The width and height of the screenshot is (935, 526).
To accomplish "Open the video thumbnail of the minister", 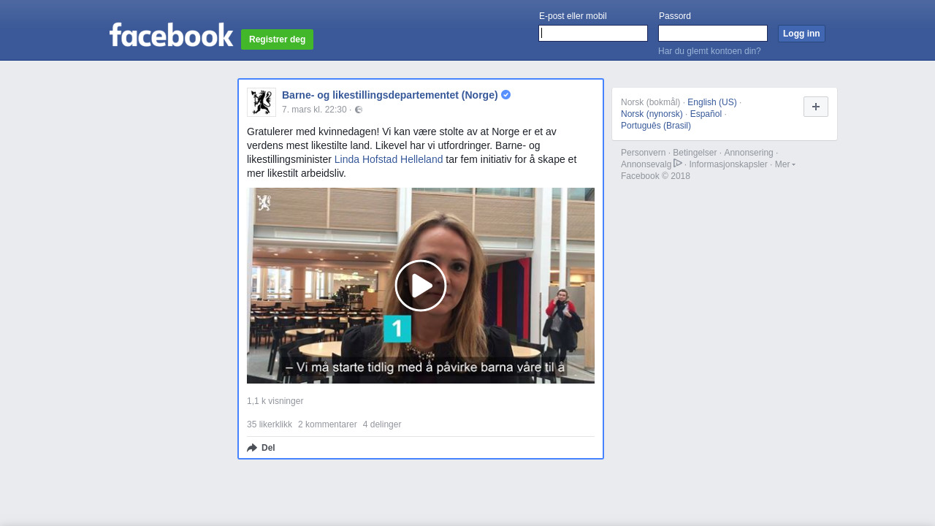I will [421, 286].
